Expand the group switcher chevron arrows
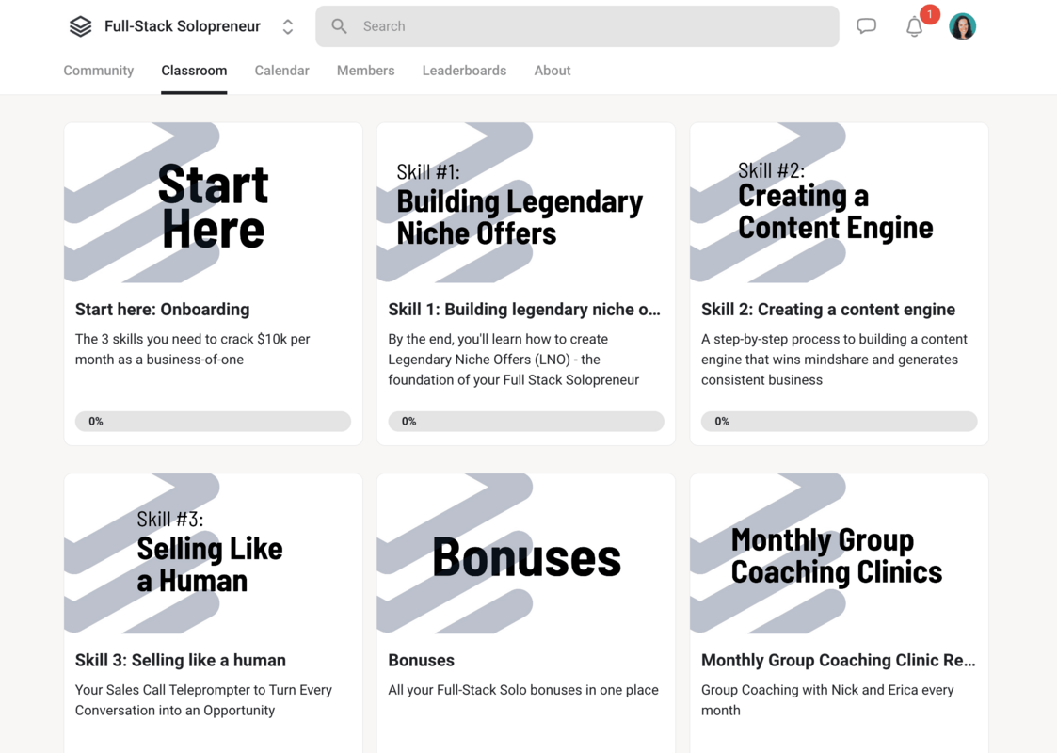The image size is (1057, 753). point(288,27)
